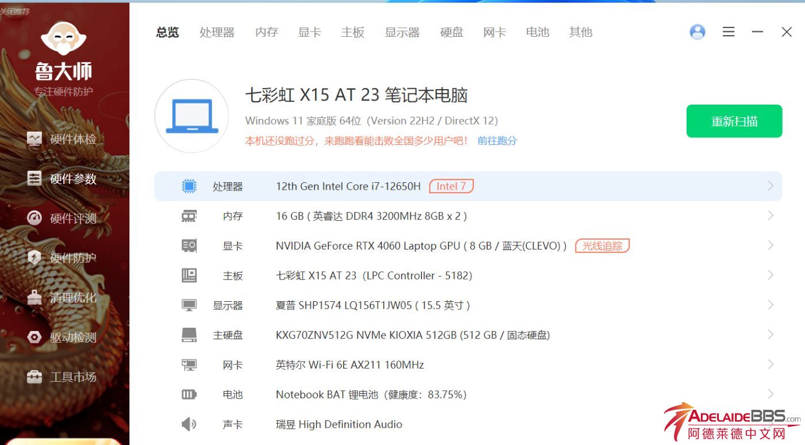Expand the processor row chevron

pos(770,186)
